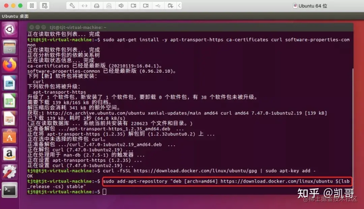This screenshot has height=209, width=364.
Task: Click the 'ca-certificates 已经是最新版' line
Action: click(x=94, y=66)
